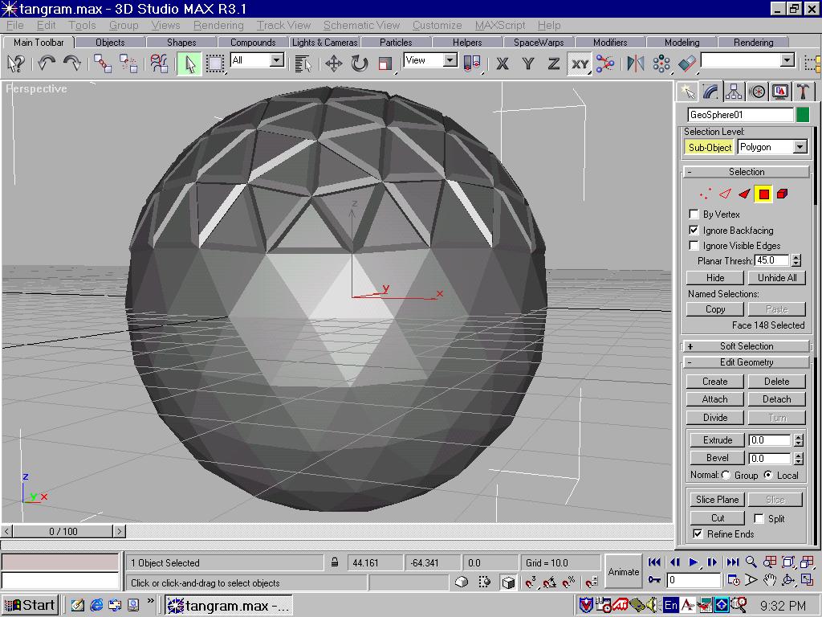Select the Move transform tool
Screen dimensions: 822x617
click(x=334, y=63)
